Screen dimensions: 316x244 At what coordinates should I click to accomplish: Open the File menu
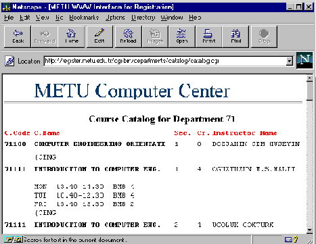9,18
